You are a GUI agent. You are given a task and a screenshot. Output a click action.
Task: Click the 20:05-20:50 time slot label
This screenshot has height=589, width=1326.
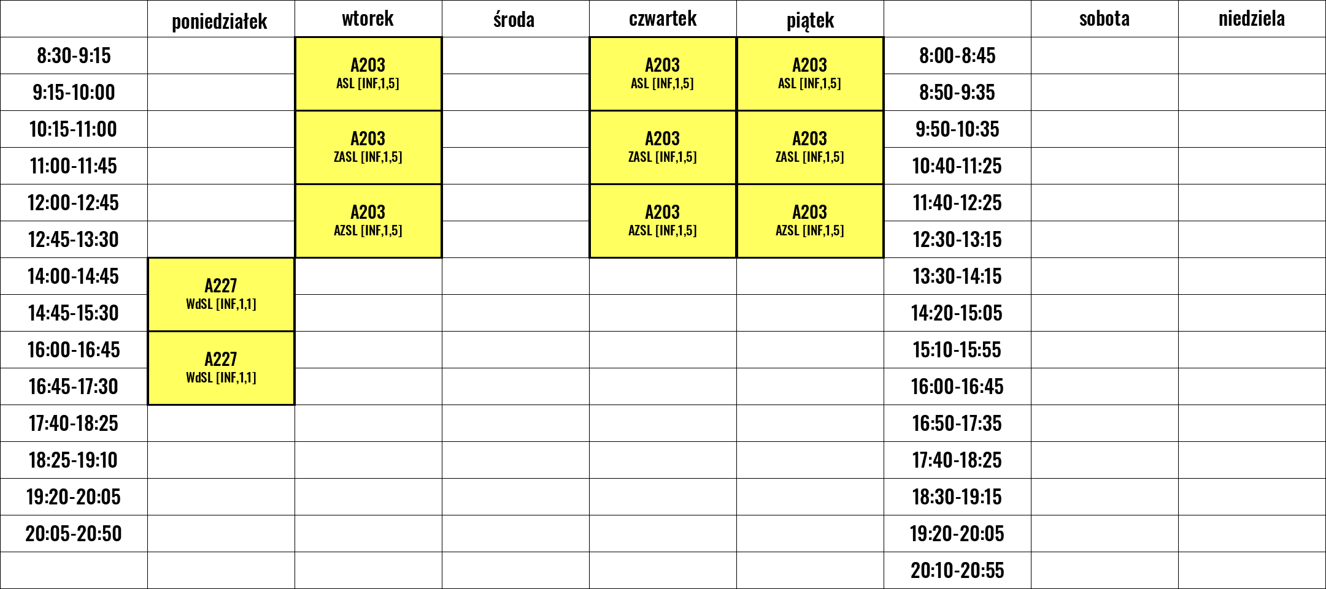[x=74, y=534]
